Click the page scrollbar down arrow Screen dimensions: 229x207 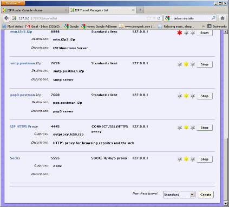tap(226, 204)
